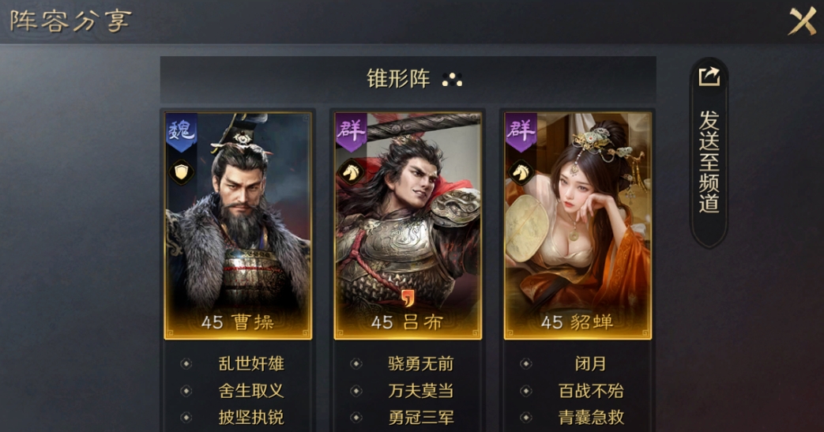Select the 舍生取义 skill
The image size is (824, 432).
[251, 391]
